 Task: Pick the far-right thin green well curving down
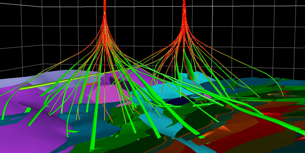point(278,86)
